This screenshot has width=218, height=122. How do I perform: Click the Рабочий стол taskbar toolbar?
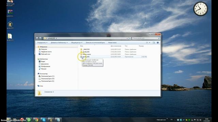coord(161,120)
